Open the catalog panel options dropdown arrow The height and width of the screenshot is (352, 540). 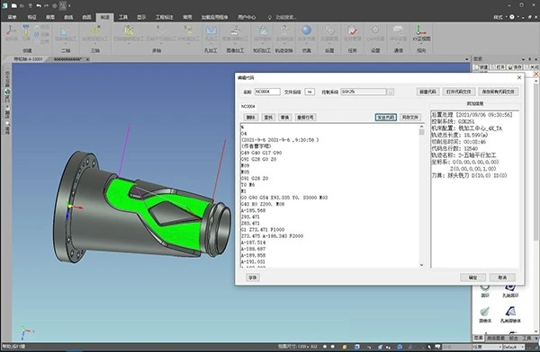point(523,59)
